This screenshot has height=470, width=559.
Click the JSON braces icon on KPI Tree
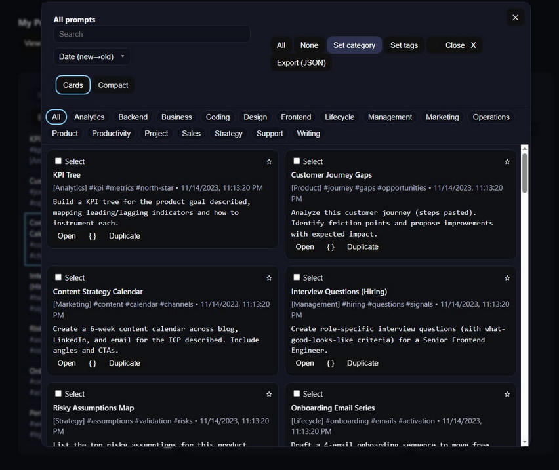point(93,236)
